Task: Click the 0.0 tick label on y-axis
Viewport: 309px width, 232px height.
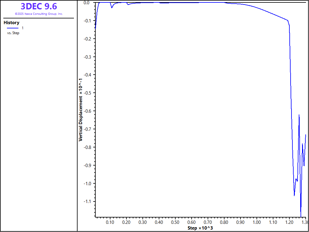Action: [87, 3]
